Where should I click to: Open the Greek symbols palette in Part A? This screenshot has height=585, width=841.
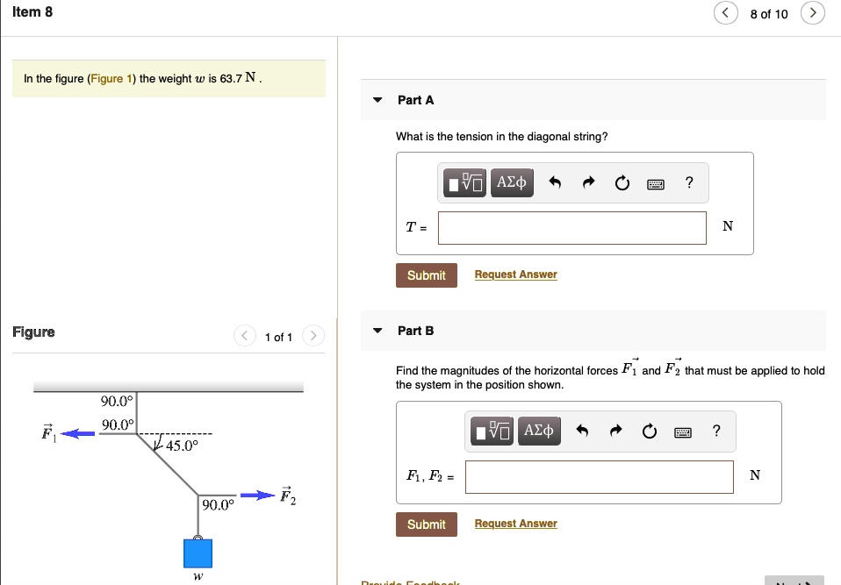[x=512, y=182]
